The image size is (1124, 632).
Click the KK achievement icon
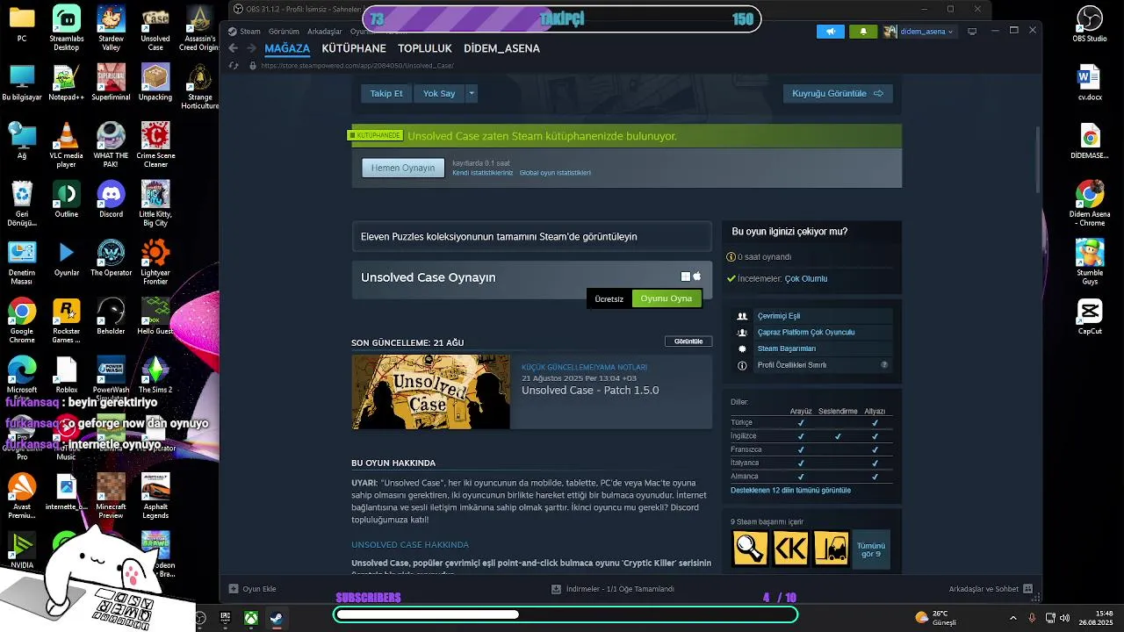point(790,548)
